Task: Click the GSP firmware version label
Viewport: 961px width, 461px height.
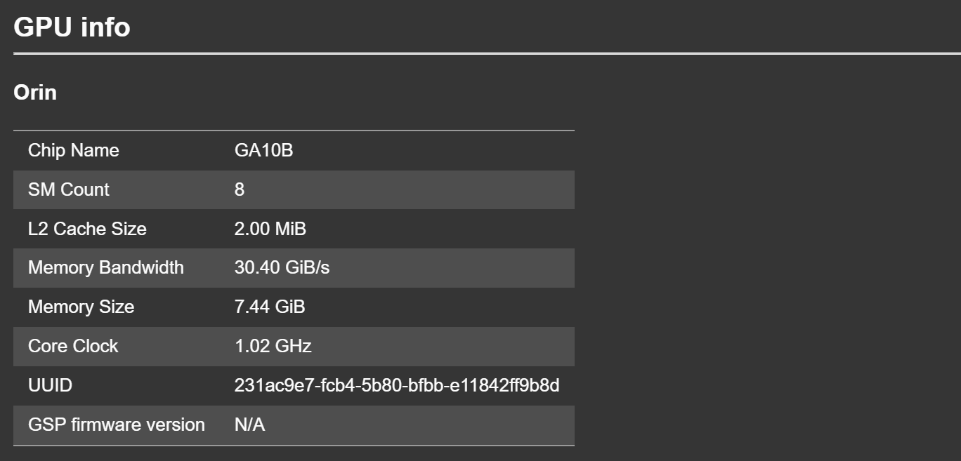Action: 117,425
